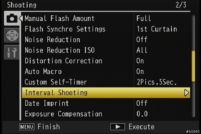Toggle Auto Macro On value
Viewport: 201px width, 134px height.
coord(140,71)
